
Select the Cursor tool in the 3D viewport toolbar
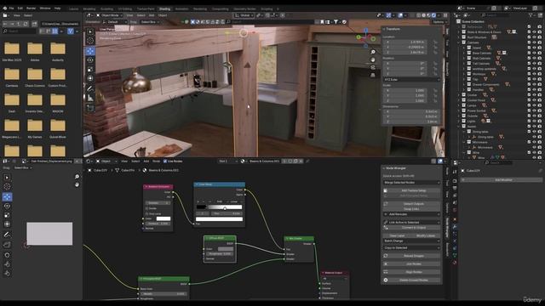tap(90, 41)
